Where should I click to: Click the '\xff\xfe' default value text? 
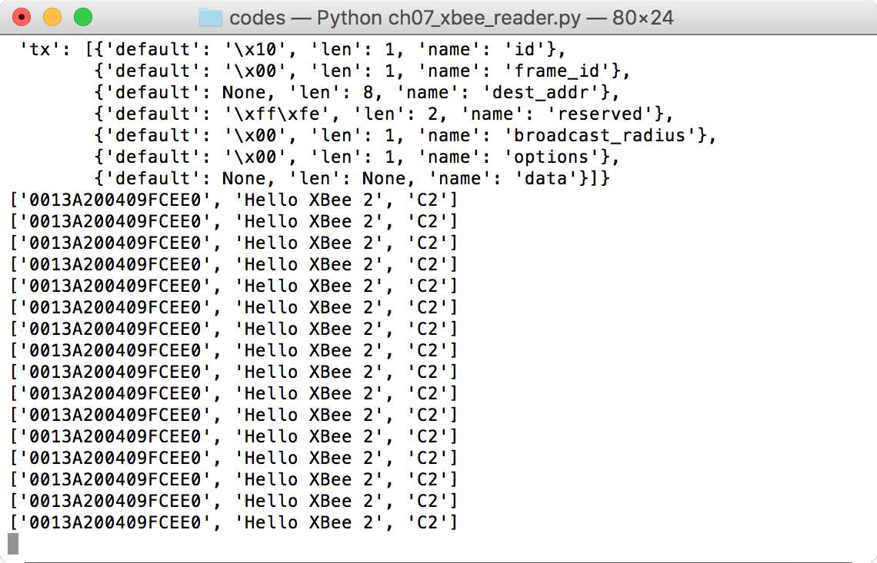pos(278,114)
